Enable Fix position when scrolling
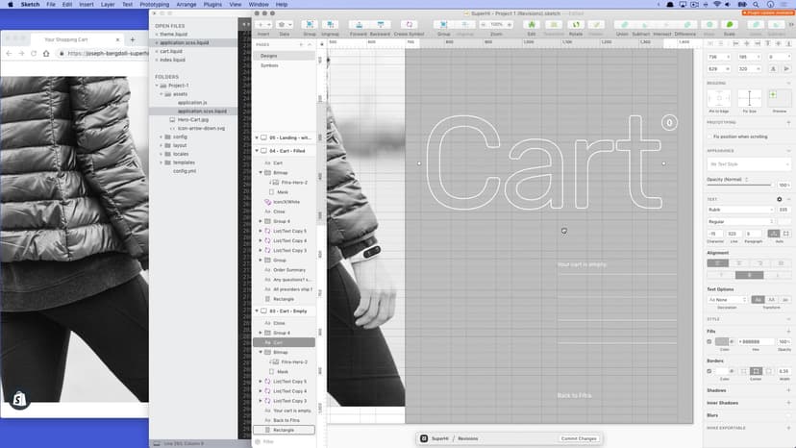Viewport: 796px width, 448px height. click(x=710, y=137)
